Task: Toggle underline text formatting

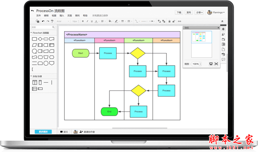Action: (x=92, y=21)
